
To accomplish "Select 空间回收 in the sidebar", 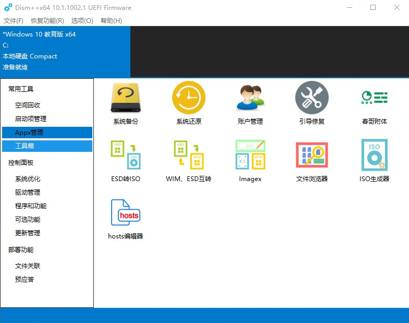I will tap(28, 105).
